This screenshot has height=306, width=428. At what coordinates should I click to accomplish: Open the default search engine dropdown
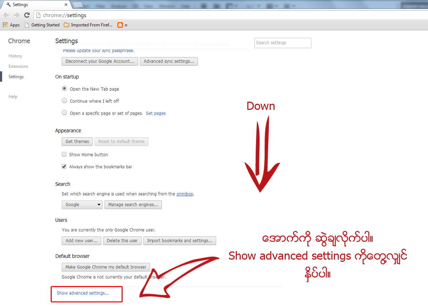[x=82, y=205]
